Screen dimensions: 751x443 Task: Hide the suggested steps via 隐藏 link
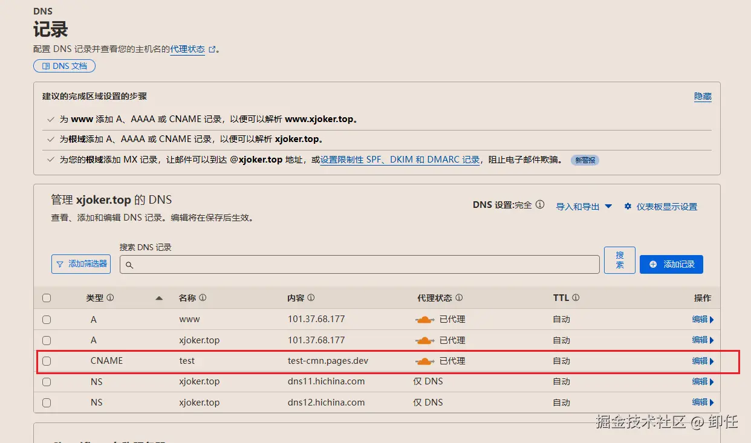coord(703,97)
